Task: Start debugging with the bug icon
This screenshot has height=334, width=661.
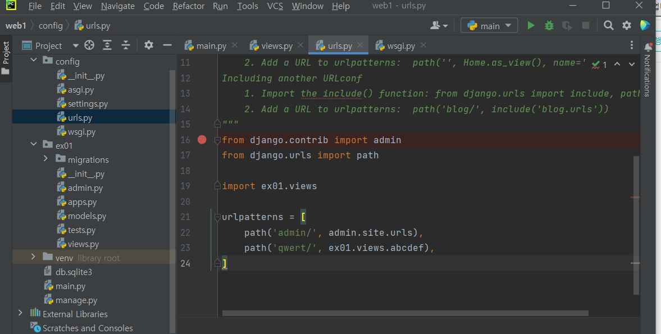Action: pos(549,26)
